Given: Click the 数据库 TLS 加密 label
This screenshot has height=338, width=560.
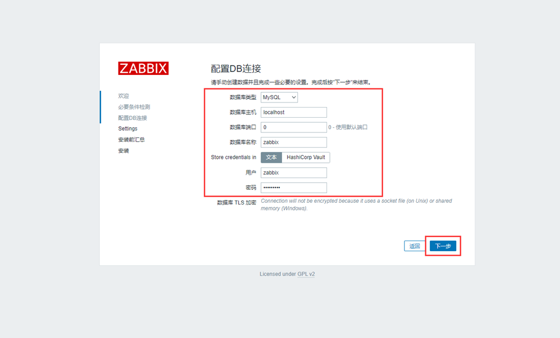Looking at the screenshot, I should 236,203.
